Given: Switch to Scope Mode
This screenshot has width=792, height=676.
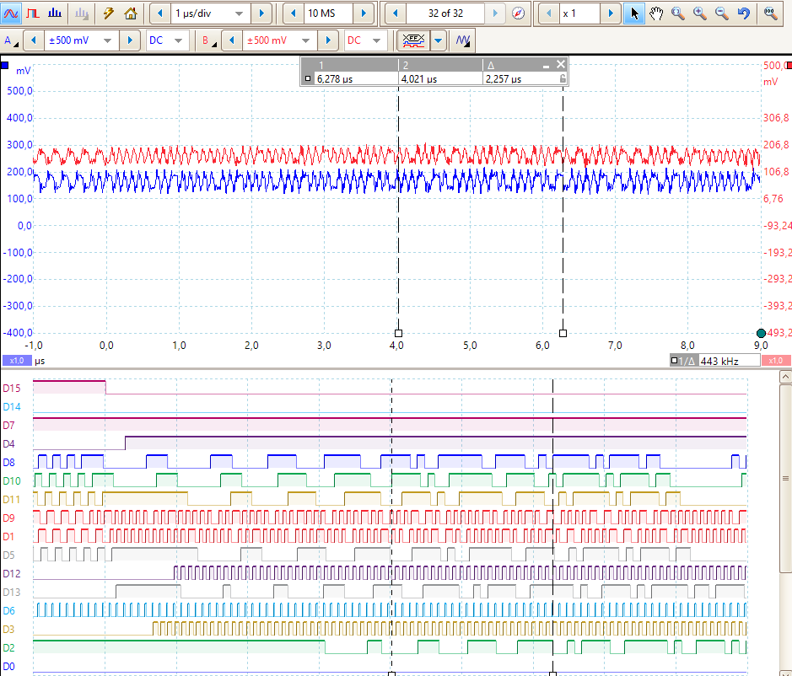Looking at the screenshot, I should pos(13,13).
